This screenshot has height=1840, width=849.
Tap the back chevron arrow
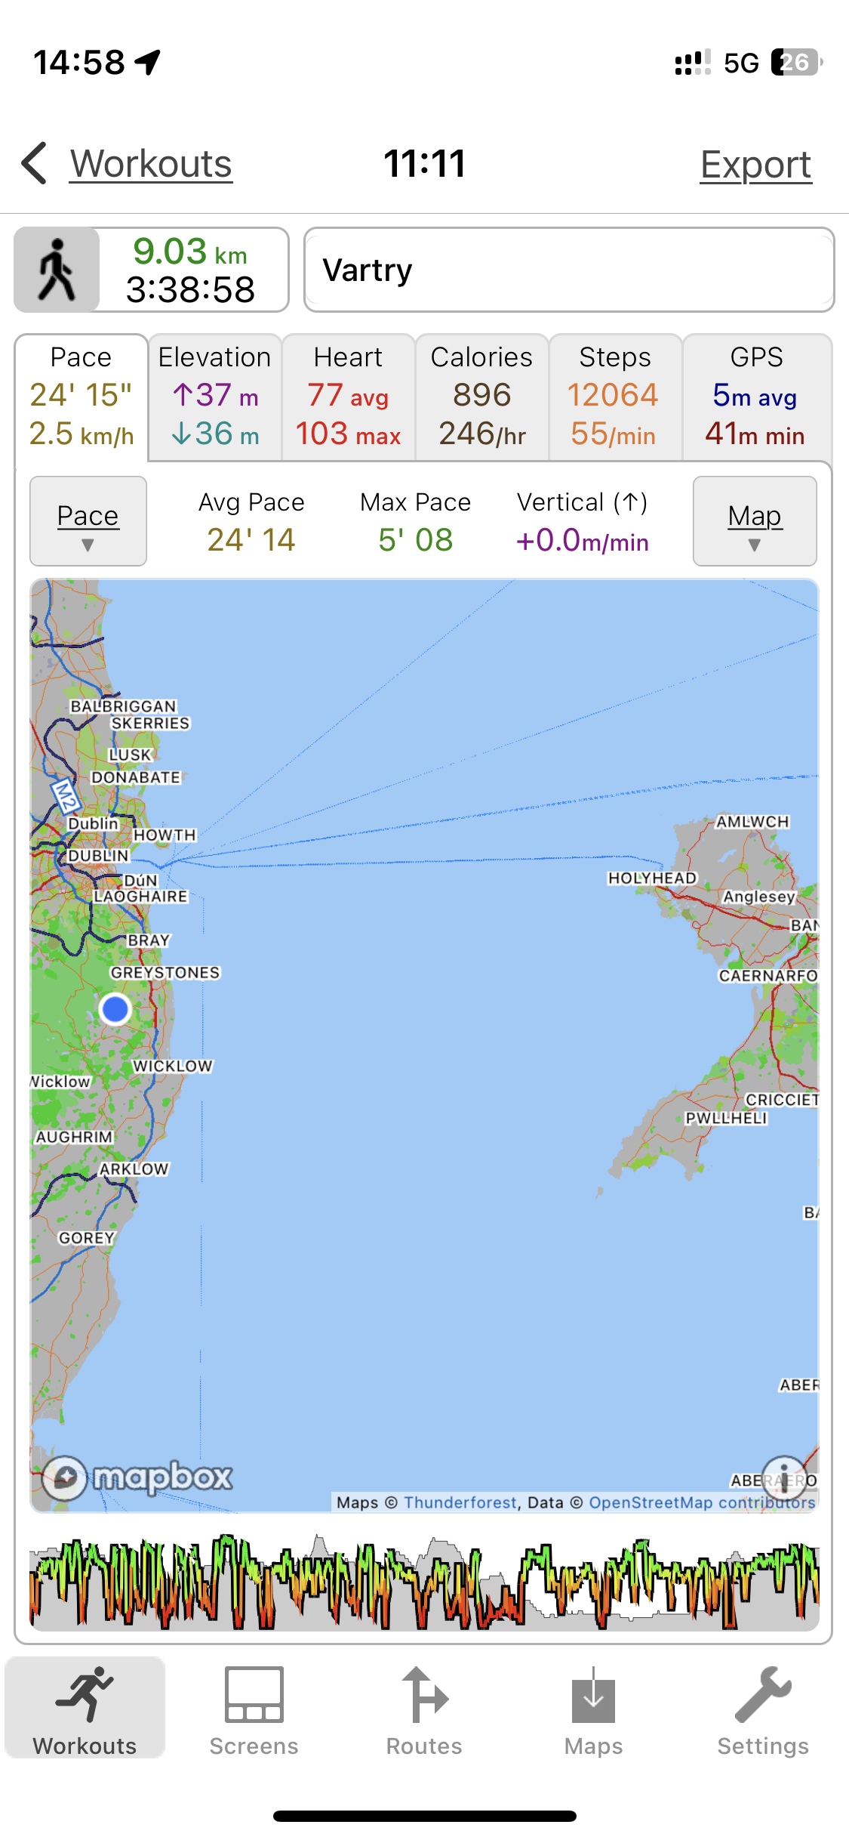35,163
